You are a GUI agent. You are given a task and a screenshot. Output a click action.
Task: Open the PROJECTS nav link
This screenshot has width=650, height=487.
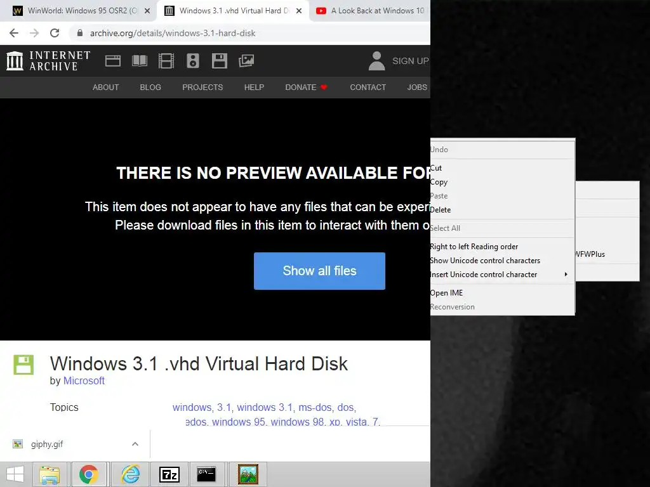202,88
